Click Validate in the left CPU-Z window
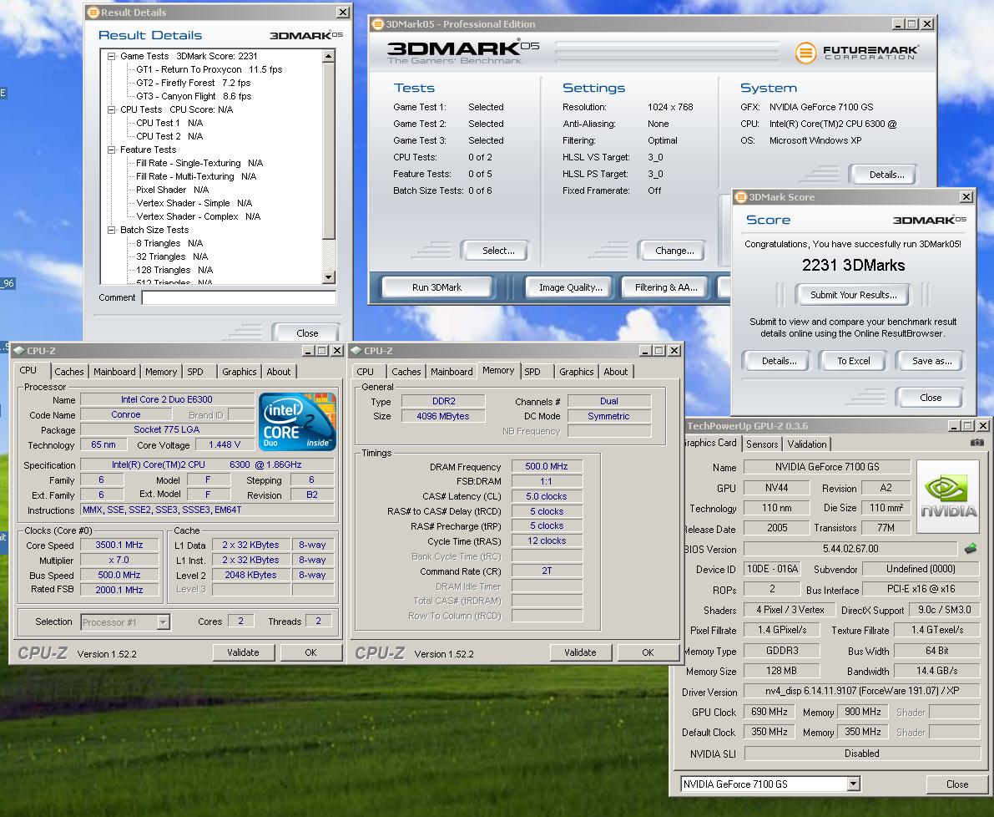Viewport: 994px width, 817px height. pyautogui.click(x=243, y=652)
